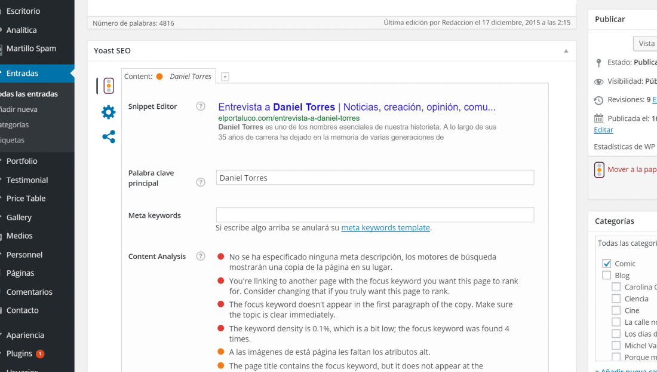657x372 pixels.
Task: Click the Número de palabras: 4816 text
Action: tap(133, 23)
